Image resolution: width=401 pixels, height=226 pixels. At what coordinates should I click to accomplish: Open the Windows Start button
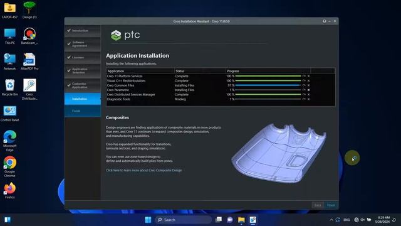pos(148,220)
